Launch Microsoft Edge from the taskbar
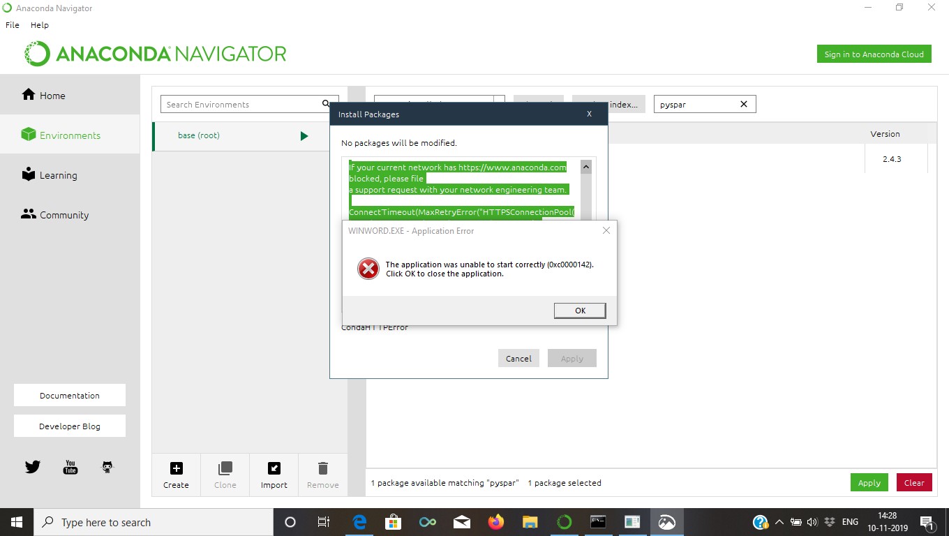Image resolution: width=949 pixels, height=536 pixels. pos(359,522)
